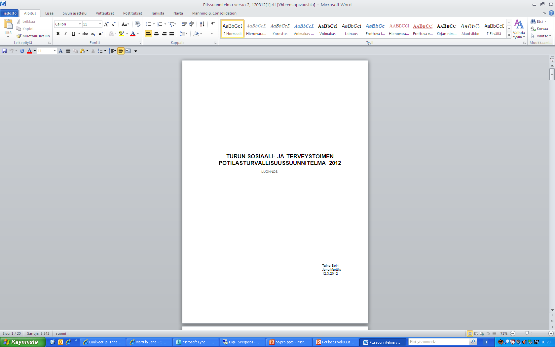This screenshot has height=347, width=555.
Task: Click the Word Help question mark icon
Action: (551, 13)
